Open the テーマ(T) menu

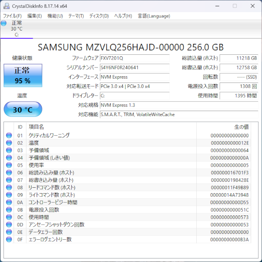(x=76, y=16)
